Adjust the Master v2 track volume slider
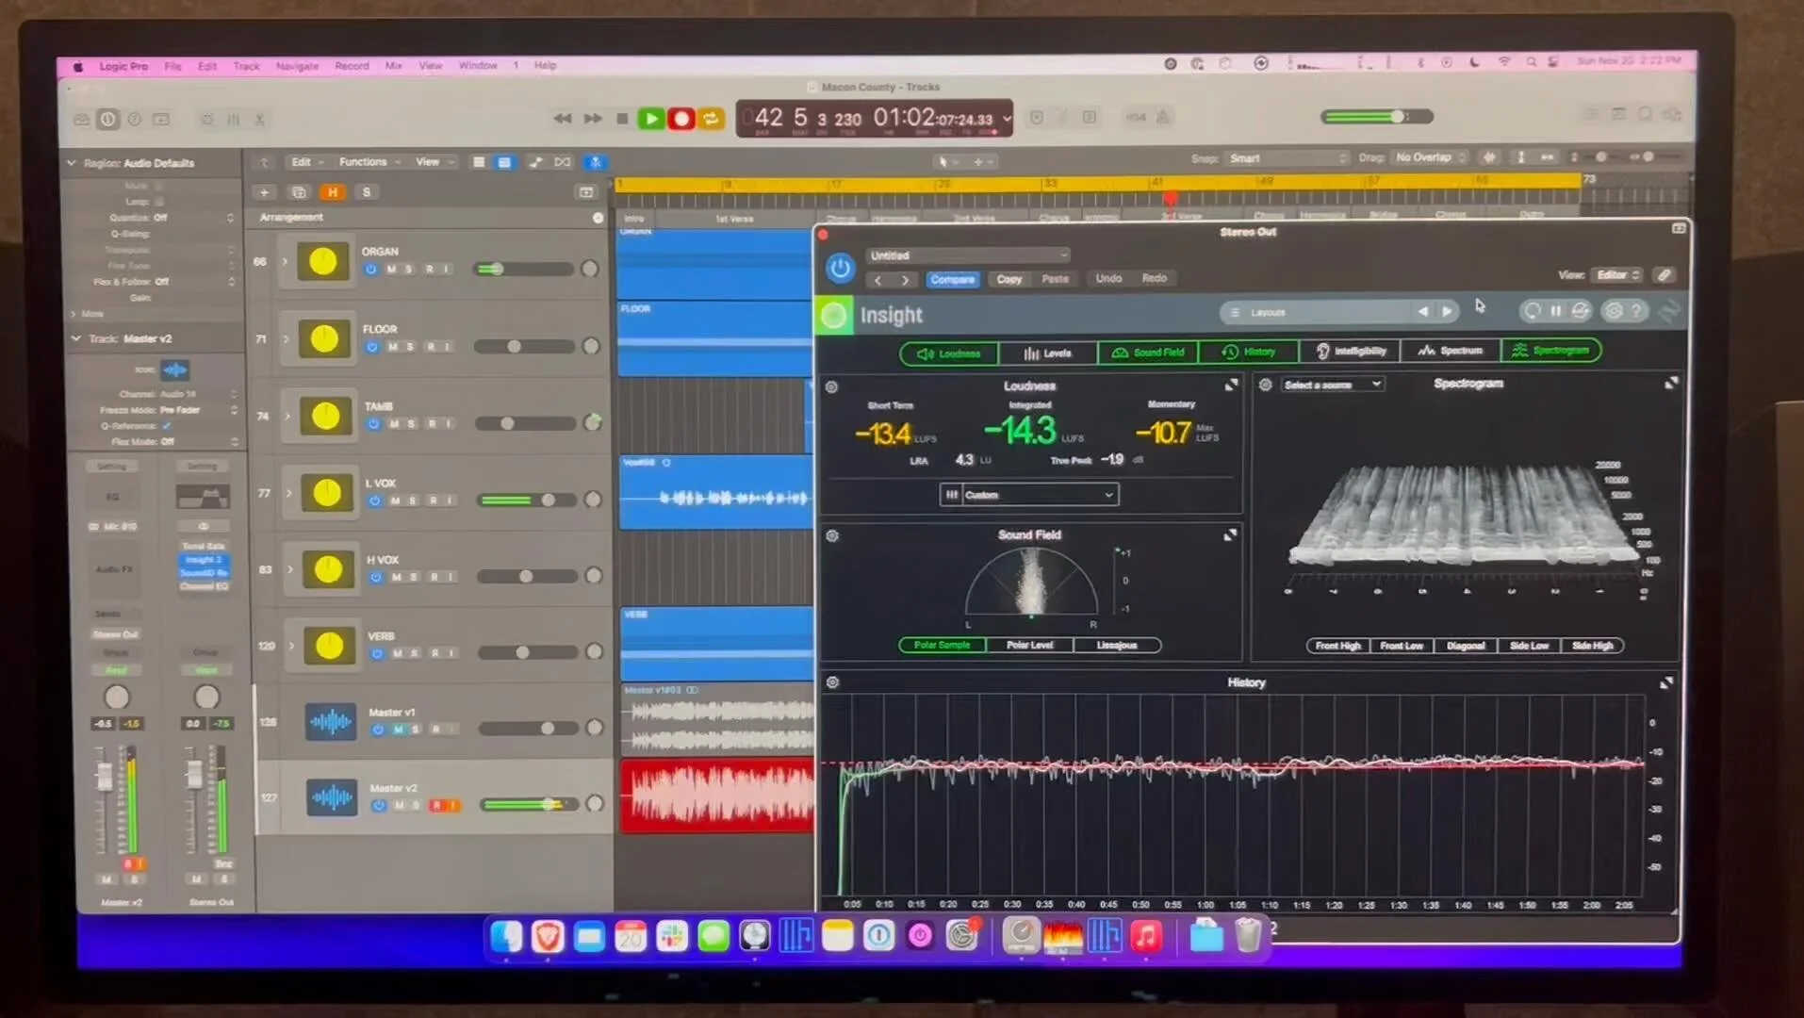Image resolution: width=1804 pixels, height=1018 pixels. click(528, 804)
